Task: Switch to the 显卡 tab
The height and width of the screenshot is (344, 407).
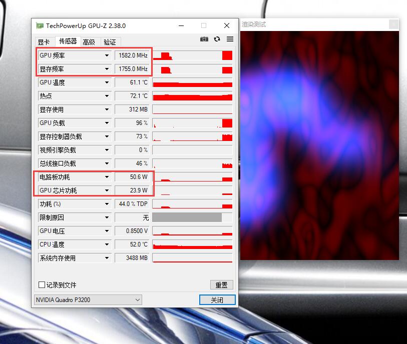Action: (x=44, y=42)
